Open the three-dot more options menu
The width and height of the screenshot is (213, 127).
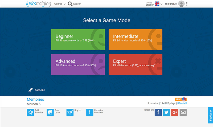coord(187,4)
